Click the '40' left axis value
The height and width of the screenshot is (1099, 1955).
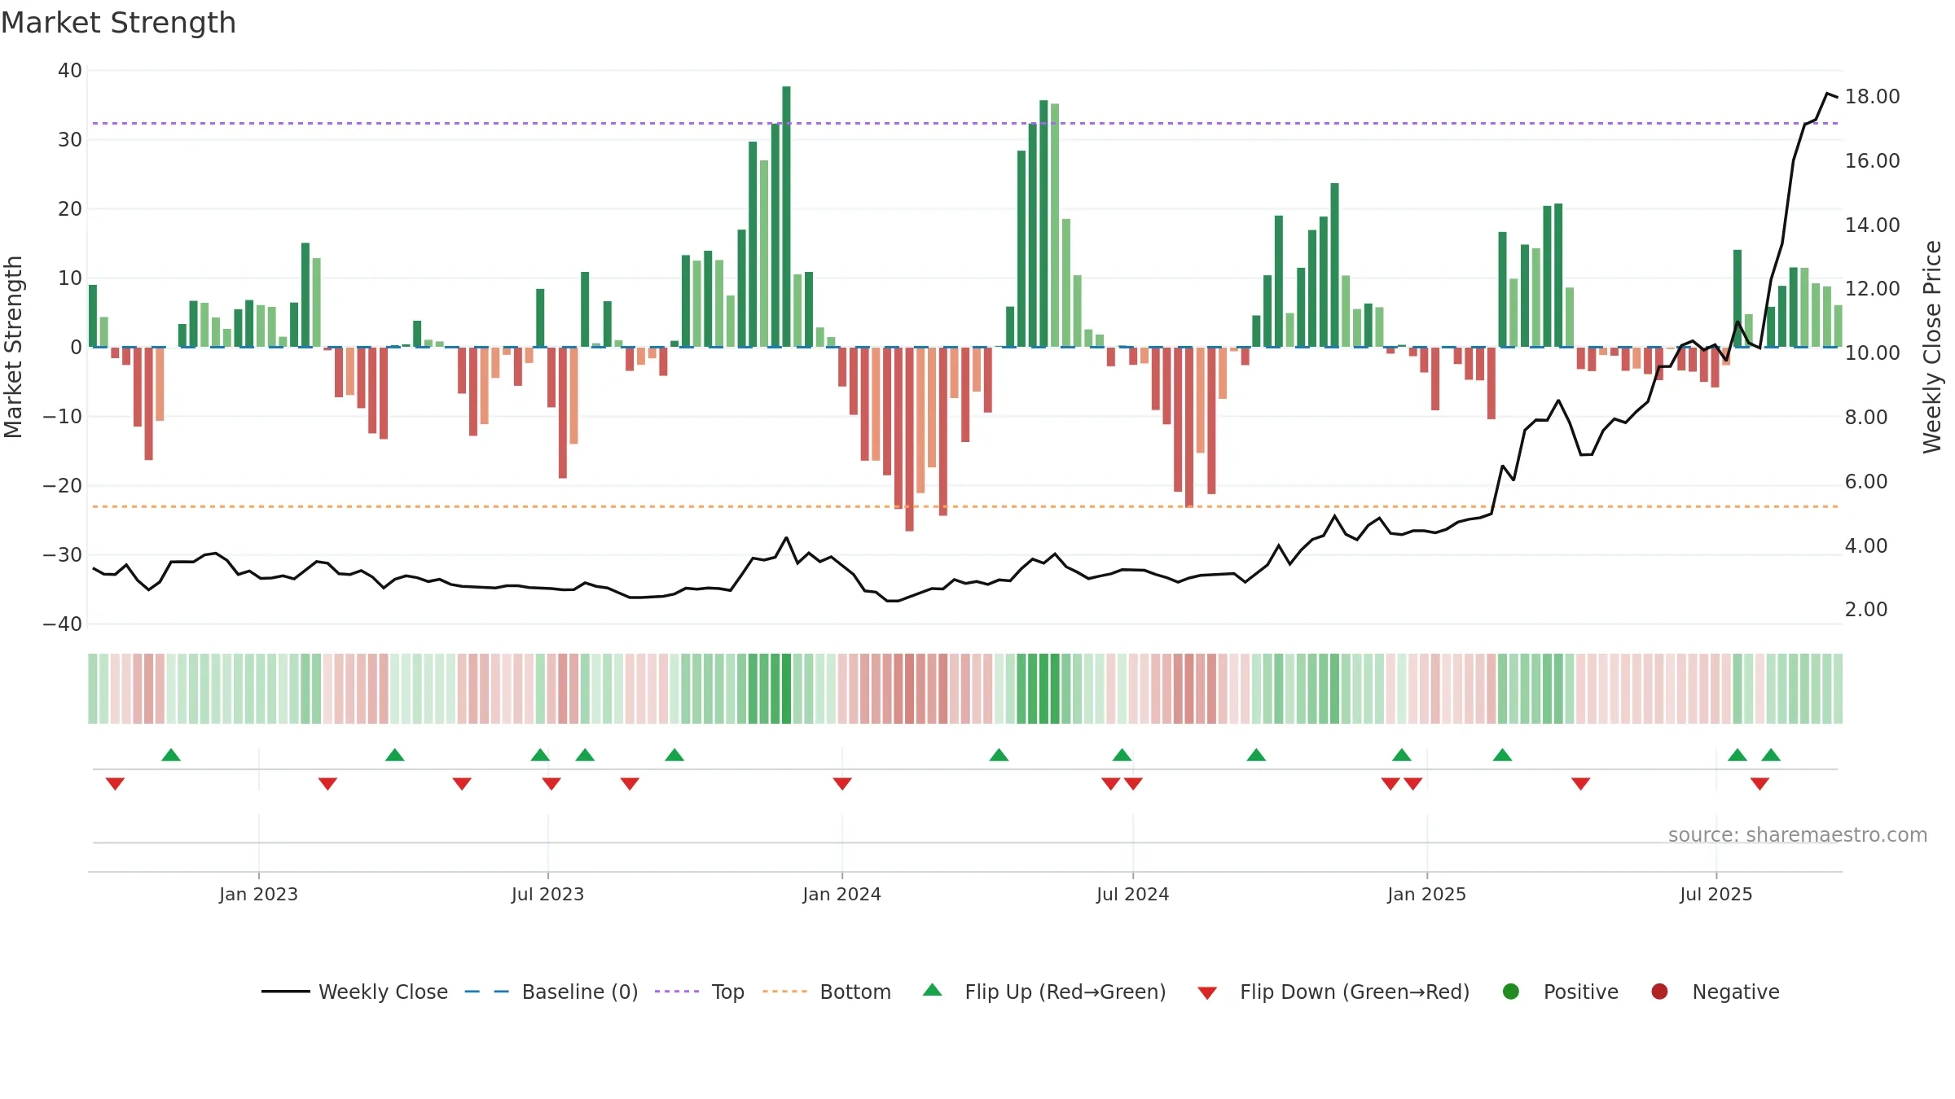(x=70, y=71)
